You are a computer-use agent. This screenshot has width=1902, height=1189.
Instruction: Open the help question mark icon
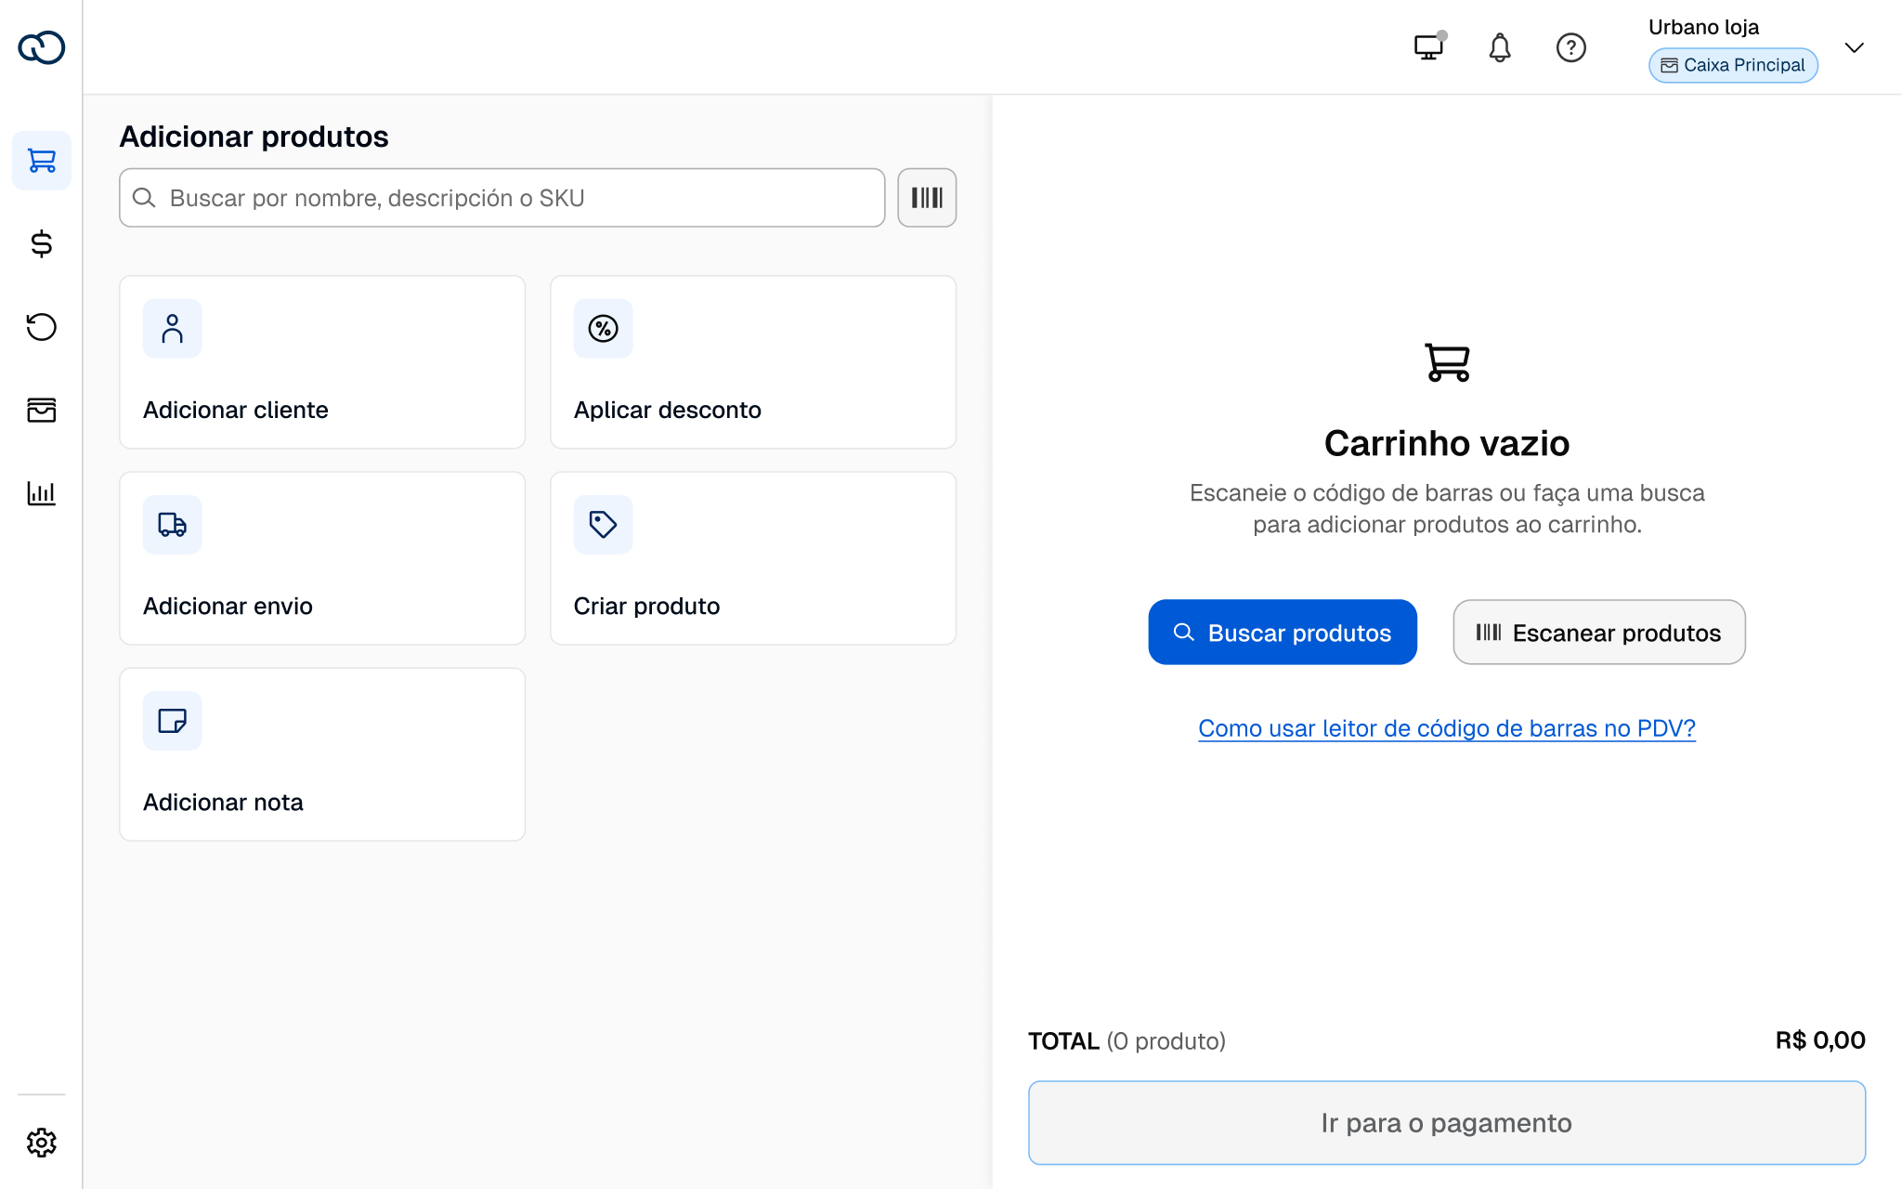coord(1571,47)
